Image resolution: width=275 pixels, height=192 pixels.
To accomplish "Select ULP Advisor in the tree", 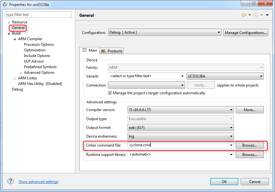I will (34, 61).
